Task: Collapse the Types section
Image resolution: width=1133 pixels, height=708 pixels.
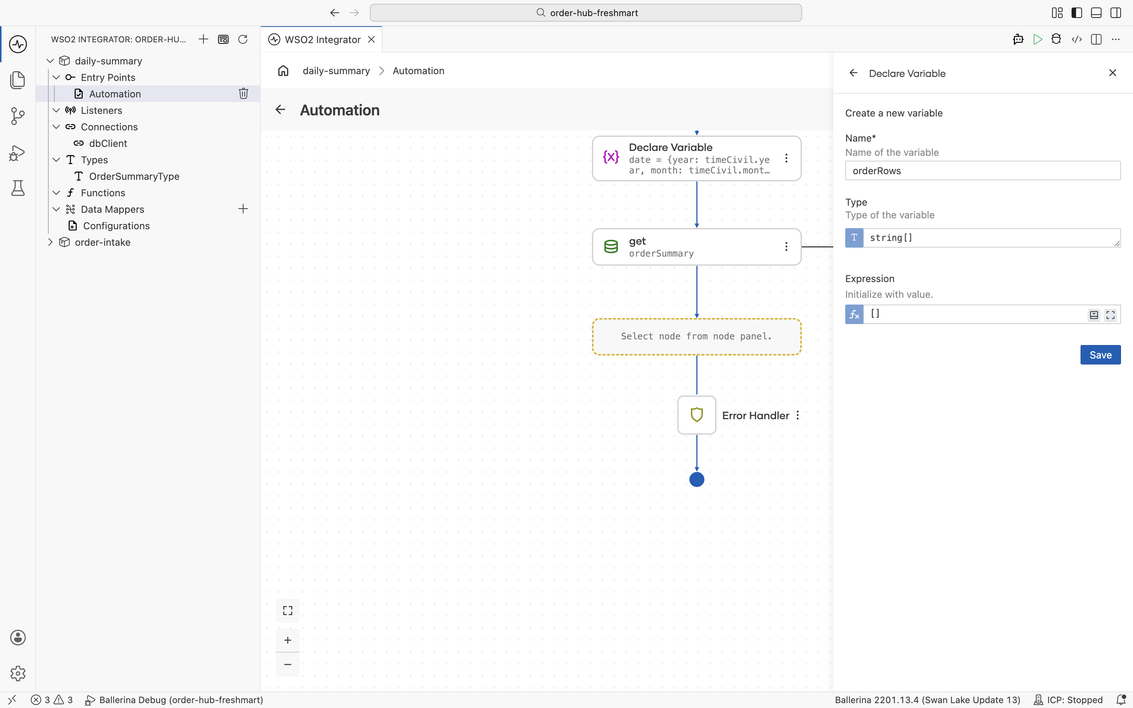Action: (56, 160)
